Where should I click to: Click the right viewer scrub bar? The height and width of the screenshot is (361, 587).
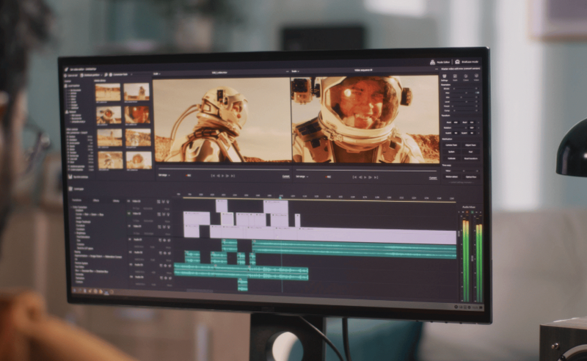click(365, 170)
